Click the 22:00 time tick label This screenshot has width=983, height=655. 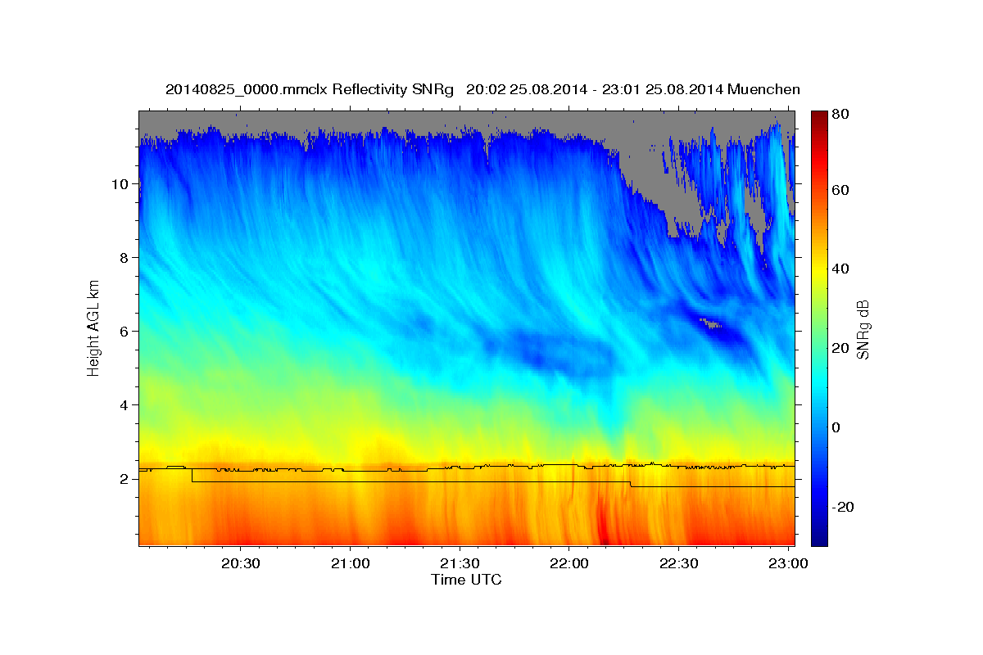click(x=569, y=564)
